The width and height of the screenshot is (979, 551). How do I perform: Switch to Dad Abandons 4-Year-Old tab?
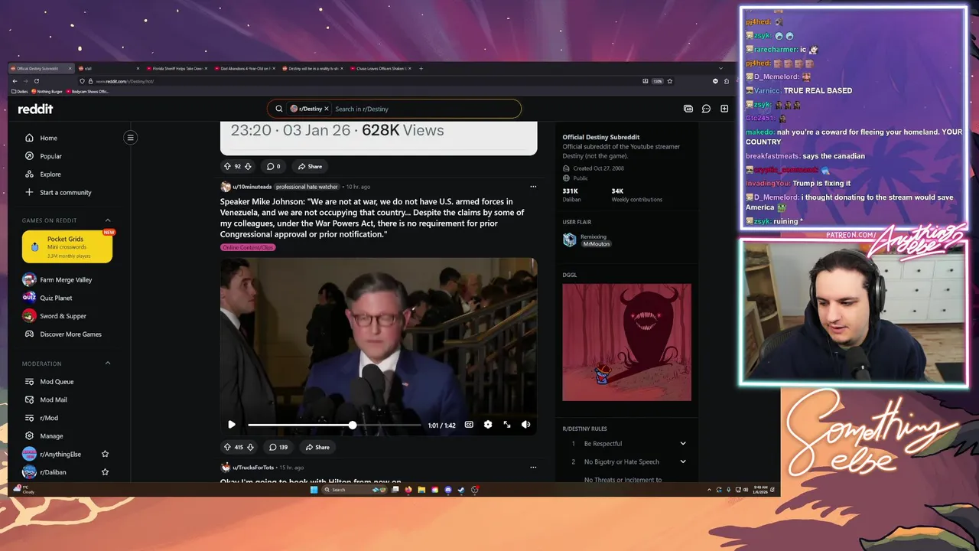point(243,68)
